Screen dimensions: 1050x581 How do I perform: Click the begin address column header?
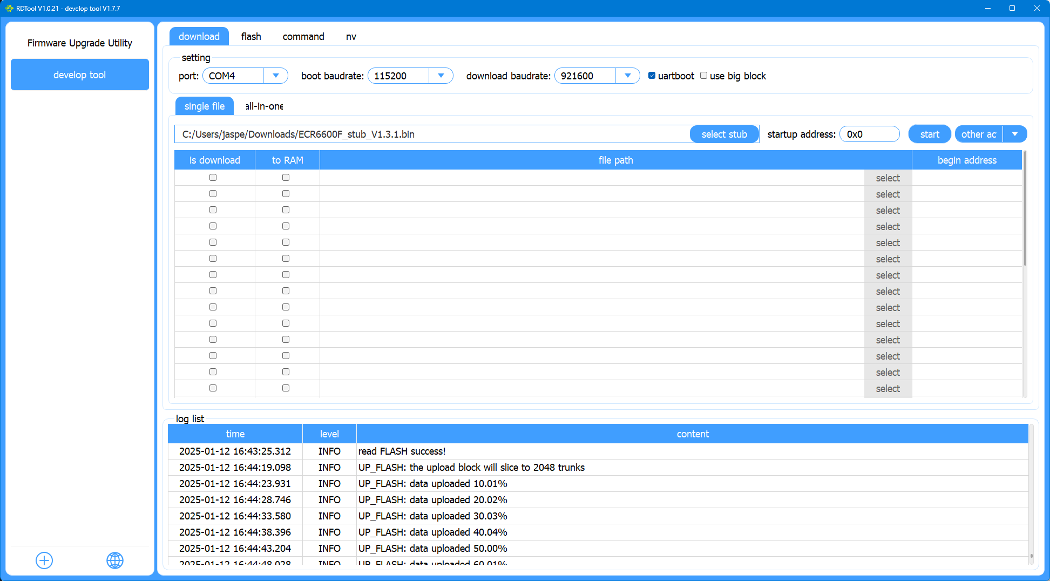(967, 160)
